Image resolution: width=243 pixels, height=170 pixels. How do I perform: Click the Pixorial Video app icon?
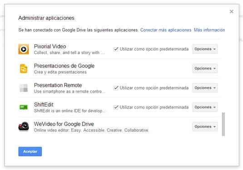coord(24,49)
